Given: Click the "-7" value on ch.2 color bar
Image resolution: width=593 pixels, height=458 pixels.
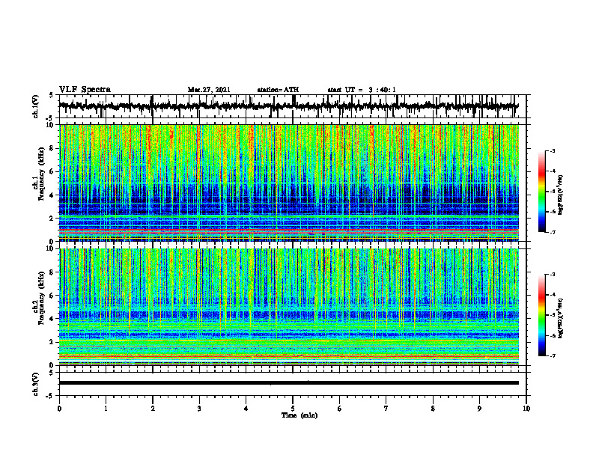Looking at the screenshot, I should (x=553, y=355).
